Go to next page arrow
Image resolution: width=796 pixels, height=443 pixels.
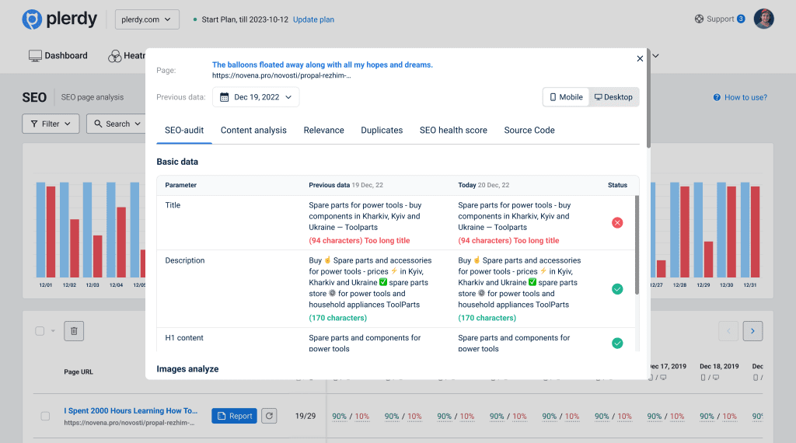point(752,331)
